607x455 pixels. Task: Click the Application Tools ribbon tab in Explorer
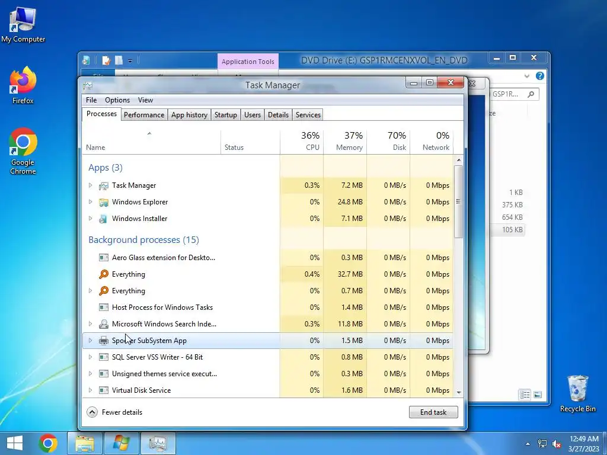point(248,62)
